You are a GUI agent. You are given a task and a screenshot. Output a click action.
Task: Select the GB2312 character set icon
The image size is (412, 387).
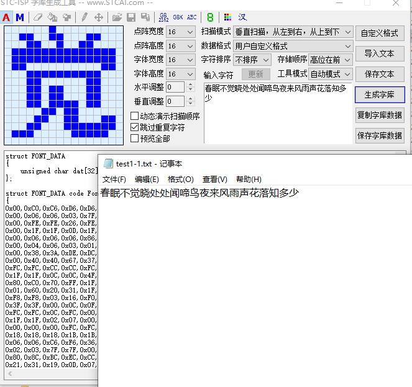[x=163, y=17]
